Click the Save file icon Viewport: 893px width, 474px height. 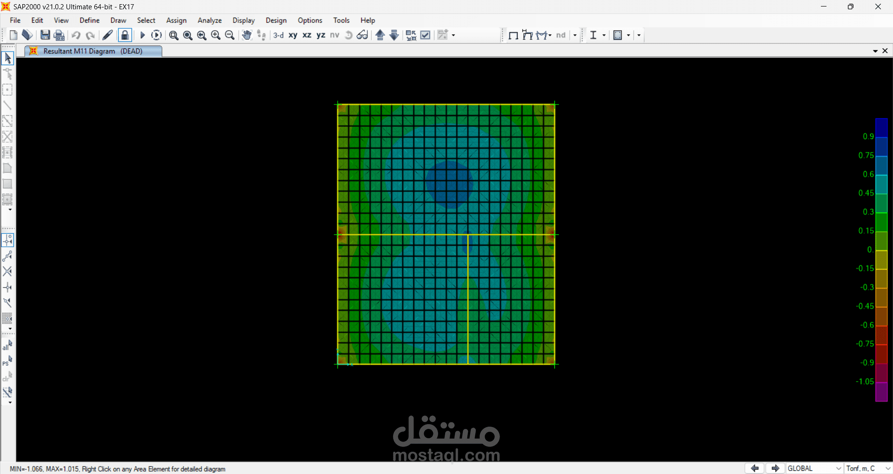[45, 35]
